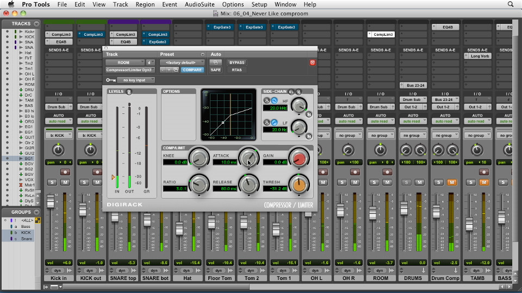Open the File menu

(62, 4)
